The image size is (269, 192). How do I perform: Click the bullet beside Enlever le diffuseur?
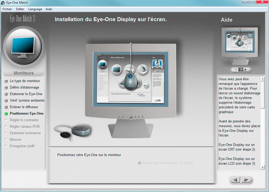tap(6, 107)
